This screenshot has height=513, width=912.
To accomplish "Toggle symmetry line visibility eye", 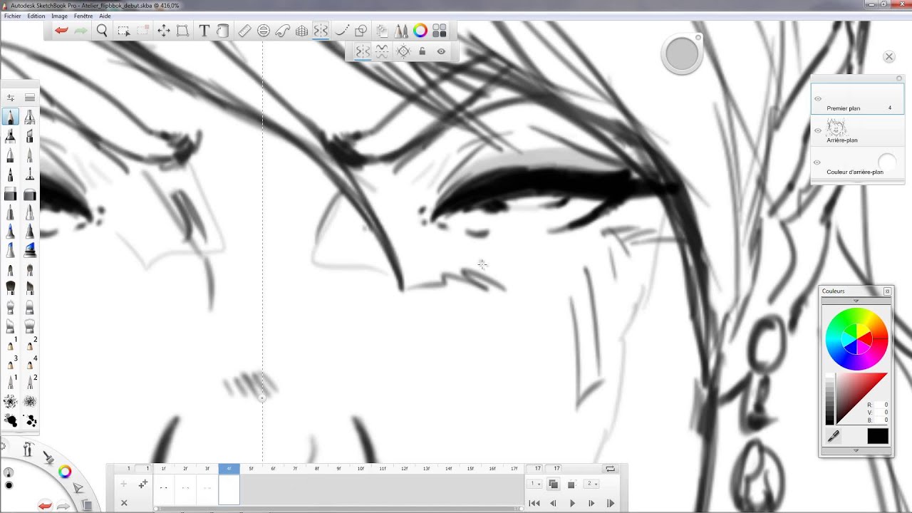I will point(441,51).
